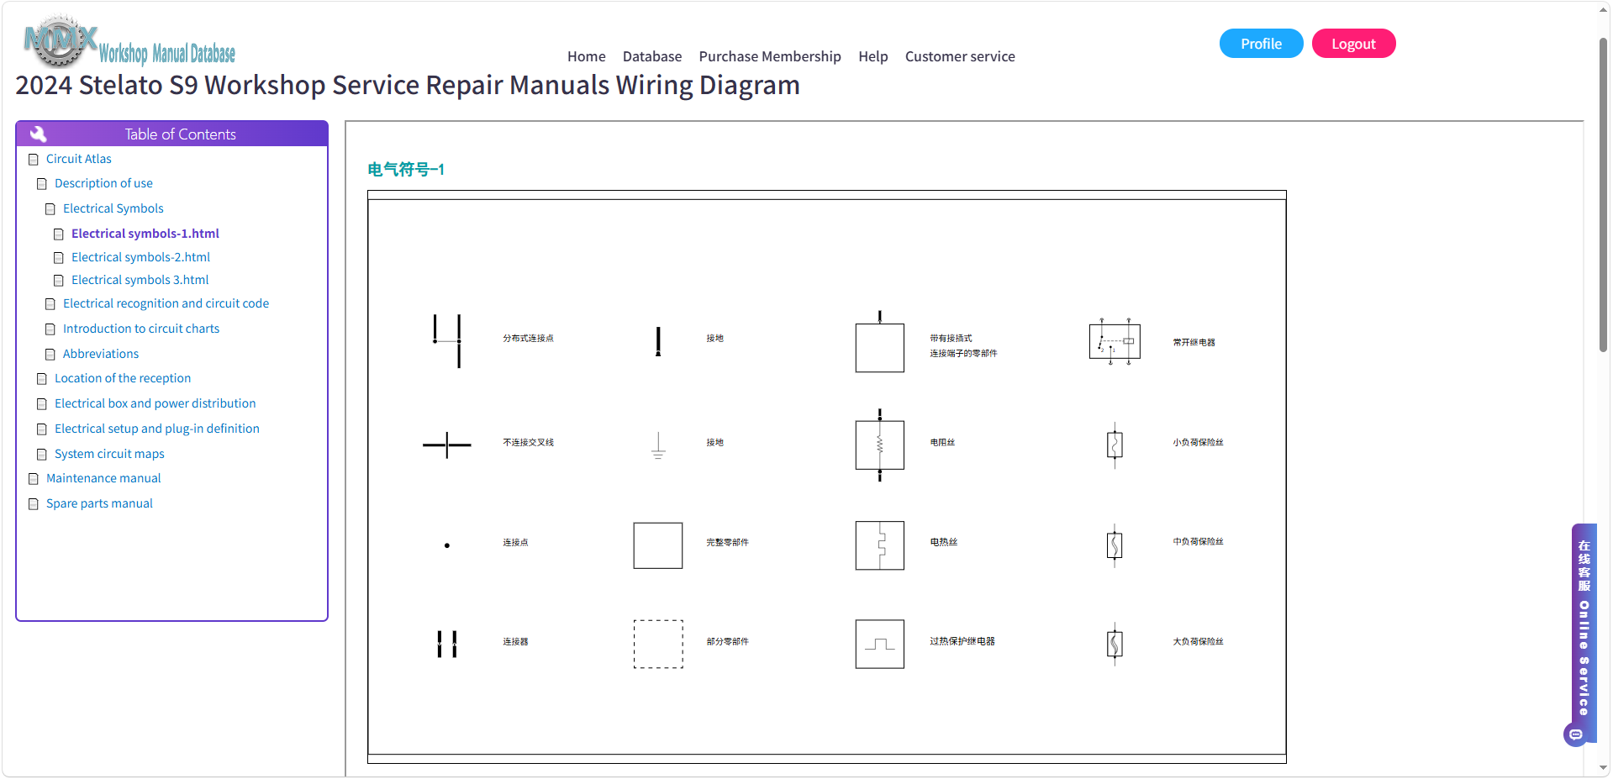The image size is (1613, 779).
Task: Click the icon beside Spare parts manual
Action: (x=34, y=504)
